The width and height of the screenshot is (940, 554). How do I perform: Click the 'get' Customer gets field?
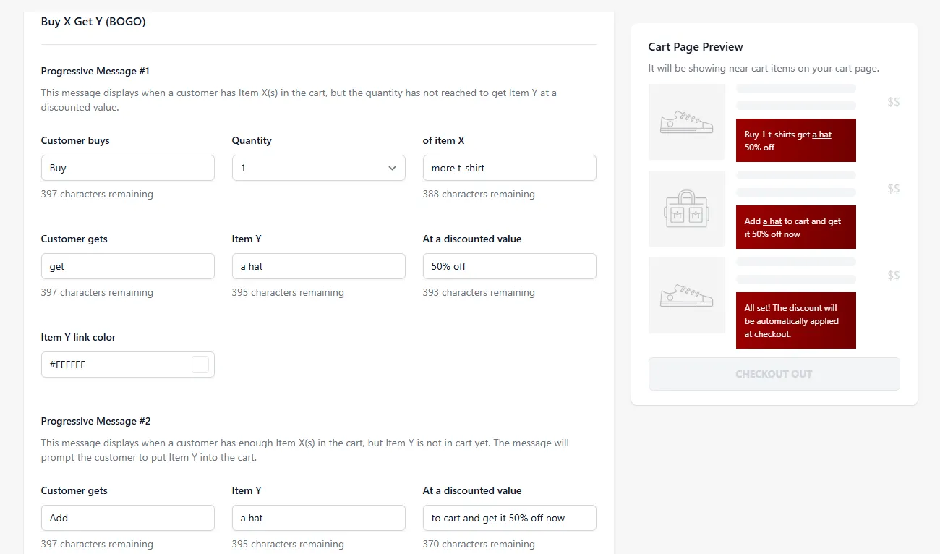[x=128, y=266]
